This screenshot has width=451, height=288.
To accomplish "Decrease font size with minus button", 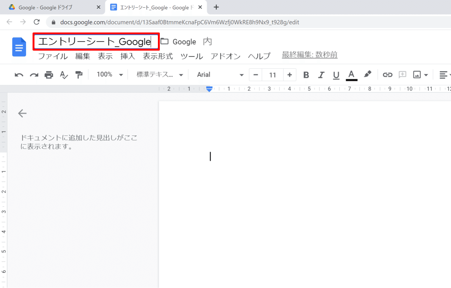I will point(255,75).
